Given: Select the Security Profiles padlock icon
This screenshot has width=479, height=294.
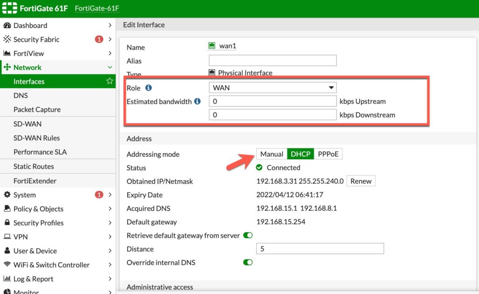Looking at the screenshot, I should pyautogui.click(x=7, y=223).
